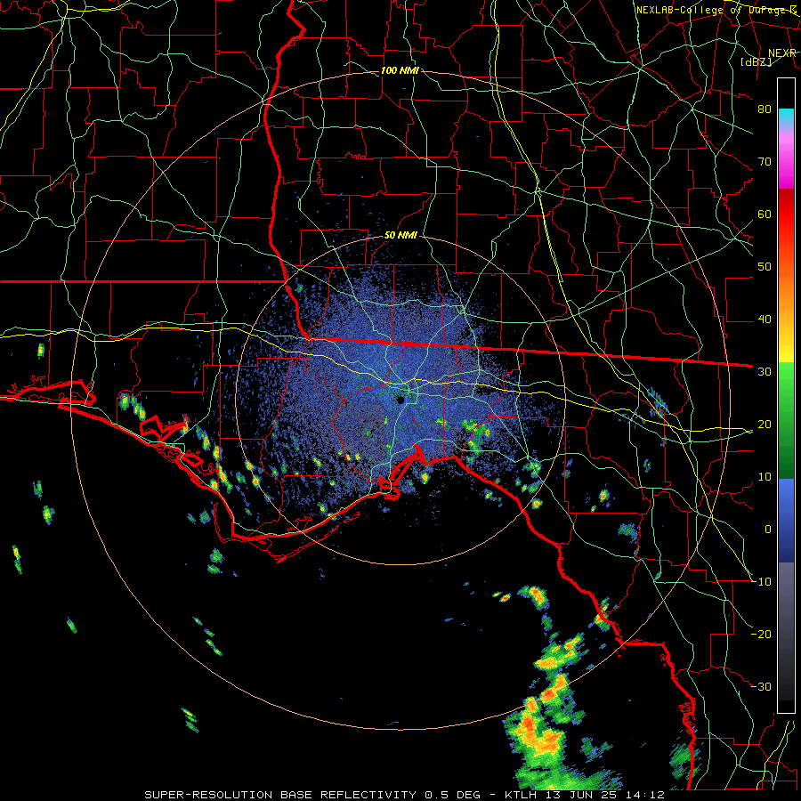Click the cyan top band of color scale
Screen dimensions: 801x801
coord(786,117)
